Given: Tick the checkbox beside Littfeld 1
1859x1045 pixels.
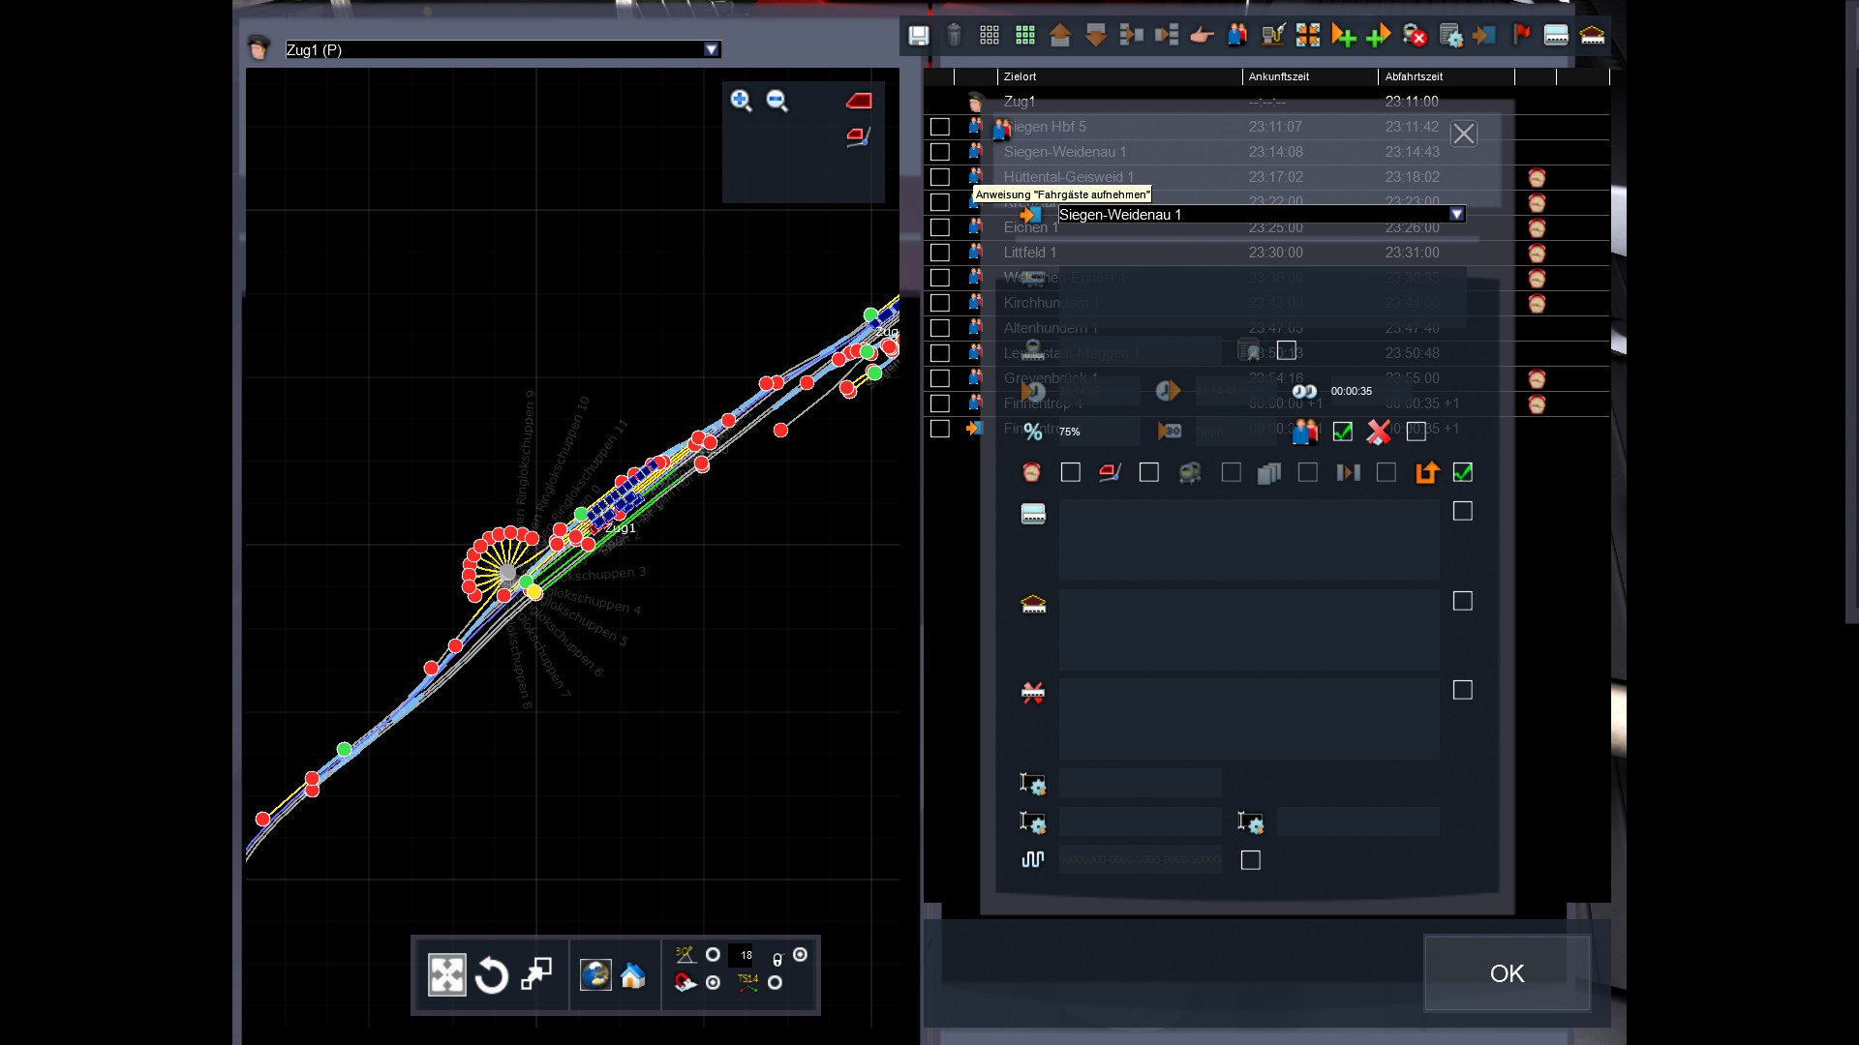Looking at the screenshot, I should 939,253.
